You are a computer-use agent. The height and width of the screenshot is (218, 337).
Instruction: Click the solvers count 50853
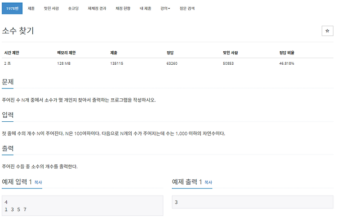[x=228, y=63]
